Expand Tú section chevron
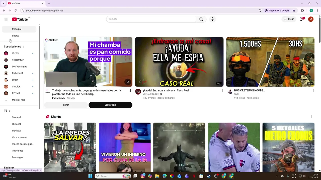 (10, 111)
